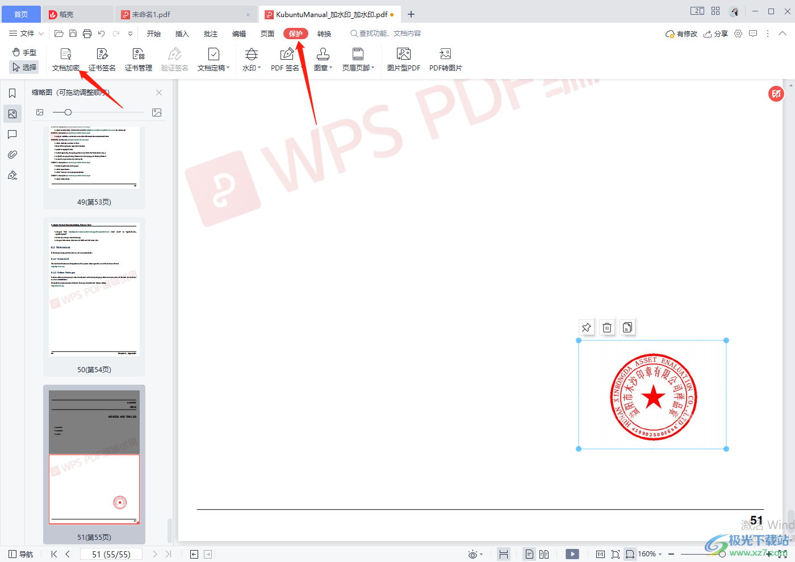Switch to the 开始 ribbon tab
Image resolution: width=795 pixels, height=562 pixels.
pos(154,34)
